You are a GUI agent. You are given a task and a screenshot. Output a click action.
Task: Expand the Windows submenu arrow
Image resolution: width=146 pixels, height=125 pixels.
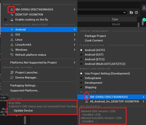tap(75, 50)
